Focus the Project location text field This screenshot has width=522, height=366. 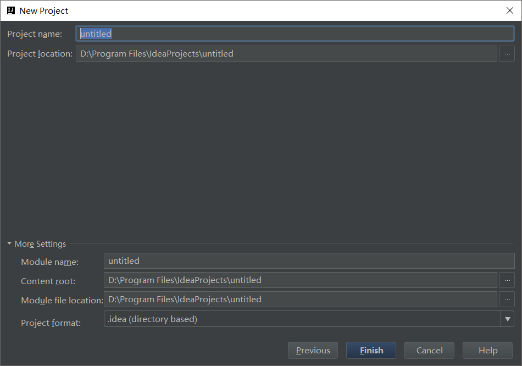click(286, 54)
